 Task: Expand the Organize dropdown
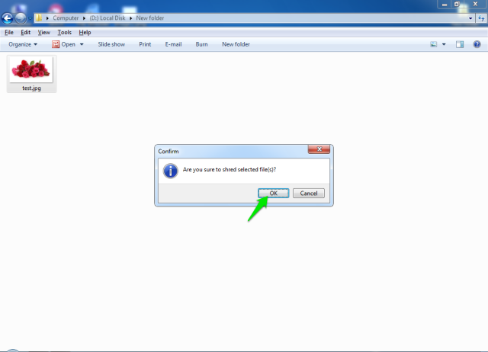click(x=23, y=44)
